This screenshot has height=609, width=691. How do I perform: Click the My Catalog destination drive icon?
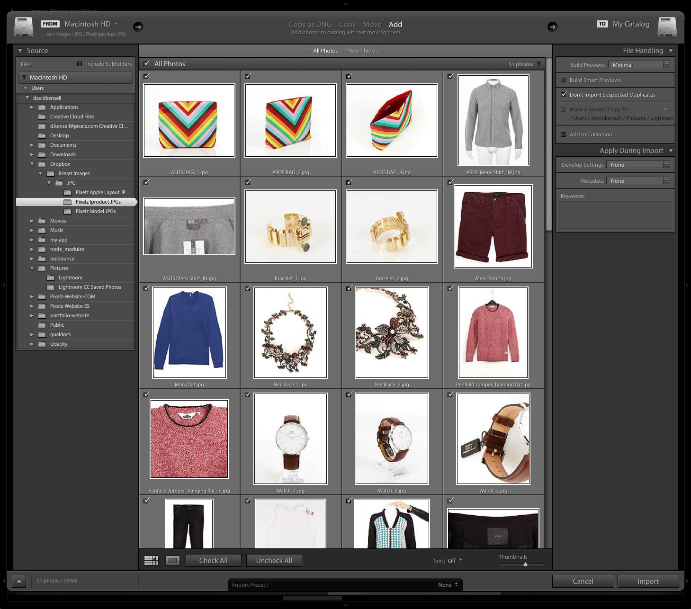tap(667, 27)
